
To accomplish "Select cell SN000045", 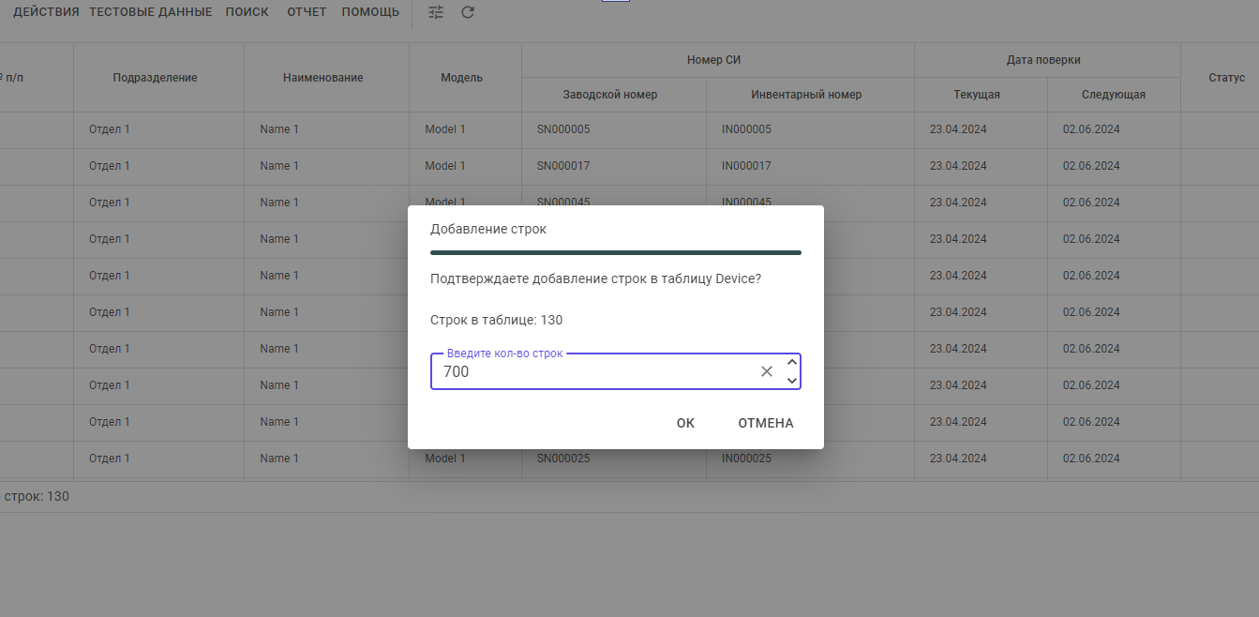I will click(562, 203).
